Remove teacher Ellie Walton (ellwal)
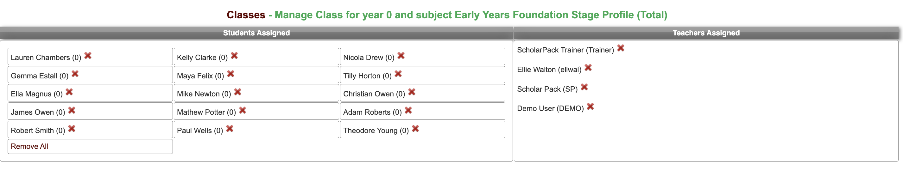Screen dimensions: 903x177 click(588, 68)
